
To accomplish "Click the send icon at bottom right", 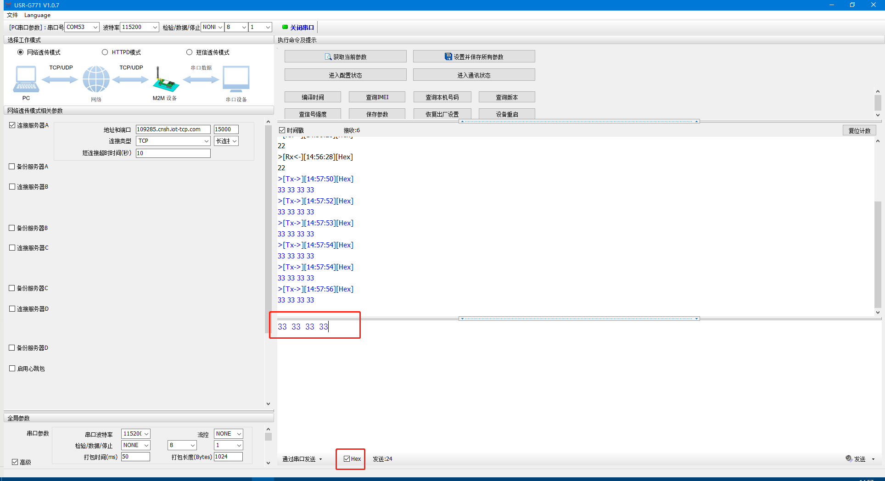I will (x=849, y=459).
